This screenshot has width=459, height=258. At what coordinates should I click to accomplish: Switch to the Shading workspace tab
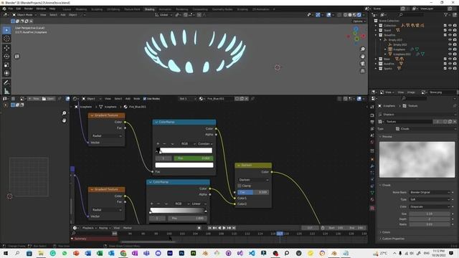pyautogui.click(x=149, y=9)
